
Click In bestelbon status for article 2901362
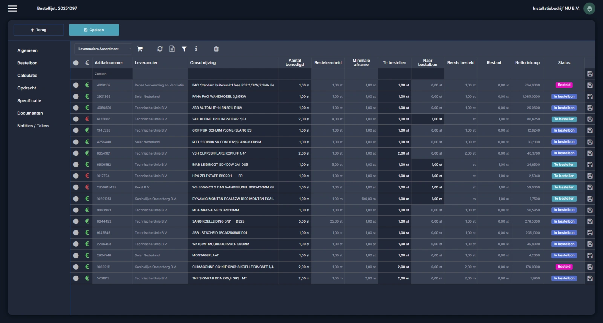click(564, 97)
